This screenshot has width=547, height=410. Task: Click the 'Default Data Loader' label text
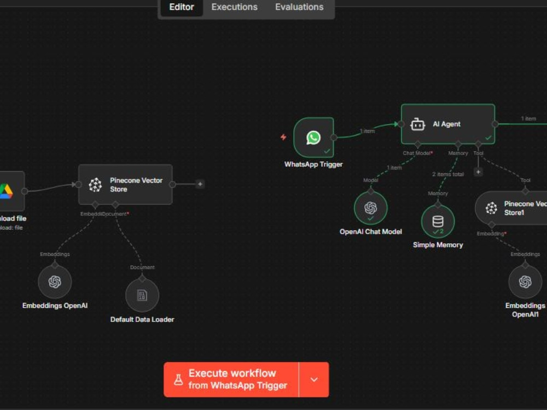point(142,319)
